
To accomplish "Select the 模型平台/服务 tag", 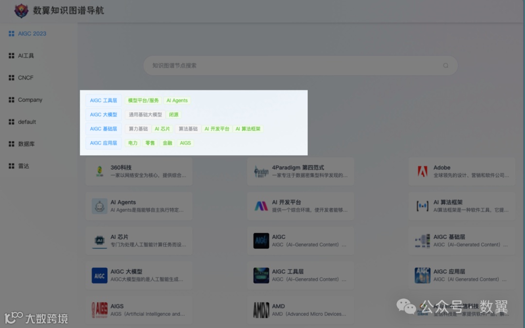I will point(143,101).
